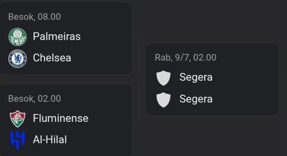Open the Palmeiras team name

coord(57,36)
